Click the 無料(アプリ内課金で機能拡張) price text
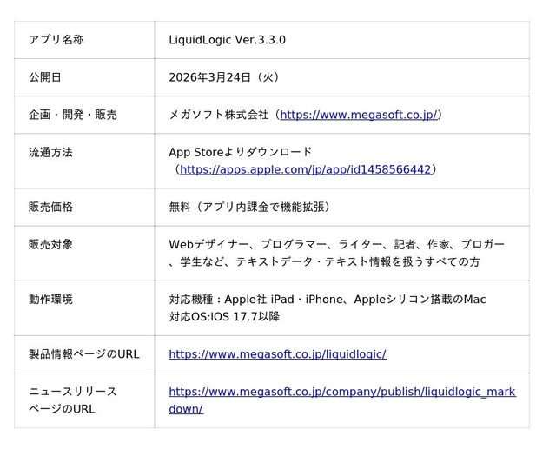 248,207
